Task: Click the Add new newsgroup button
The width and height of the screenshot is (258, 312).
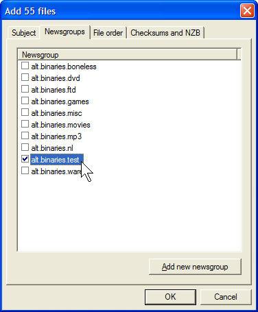Action: [x=195, y=267]
